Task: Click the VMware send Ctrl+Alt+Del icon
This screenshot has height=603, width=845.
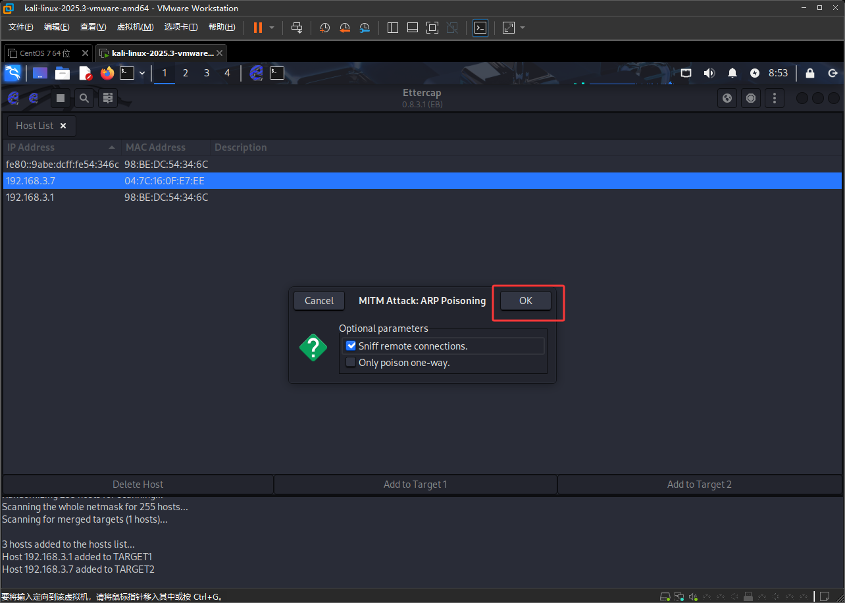Action: tap(297, 28)
